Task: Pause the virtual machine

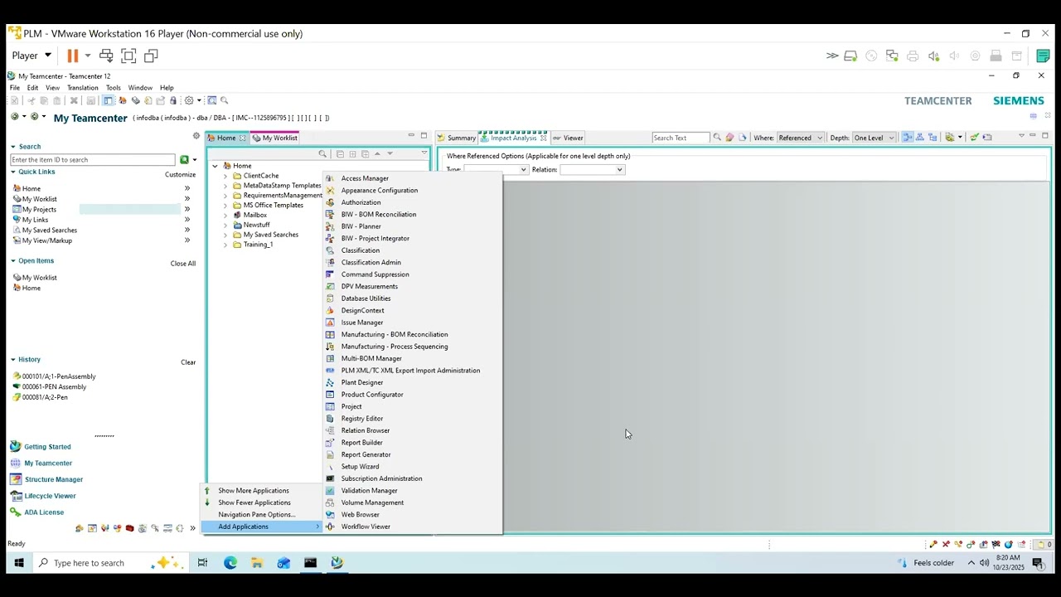Action: pyautogui.click(x=72, y=56)
